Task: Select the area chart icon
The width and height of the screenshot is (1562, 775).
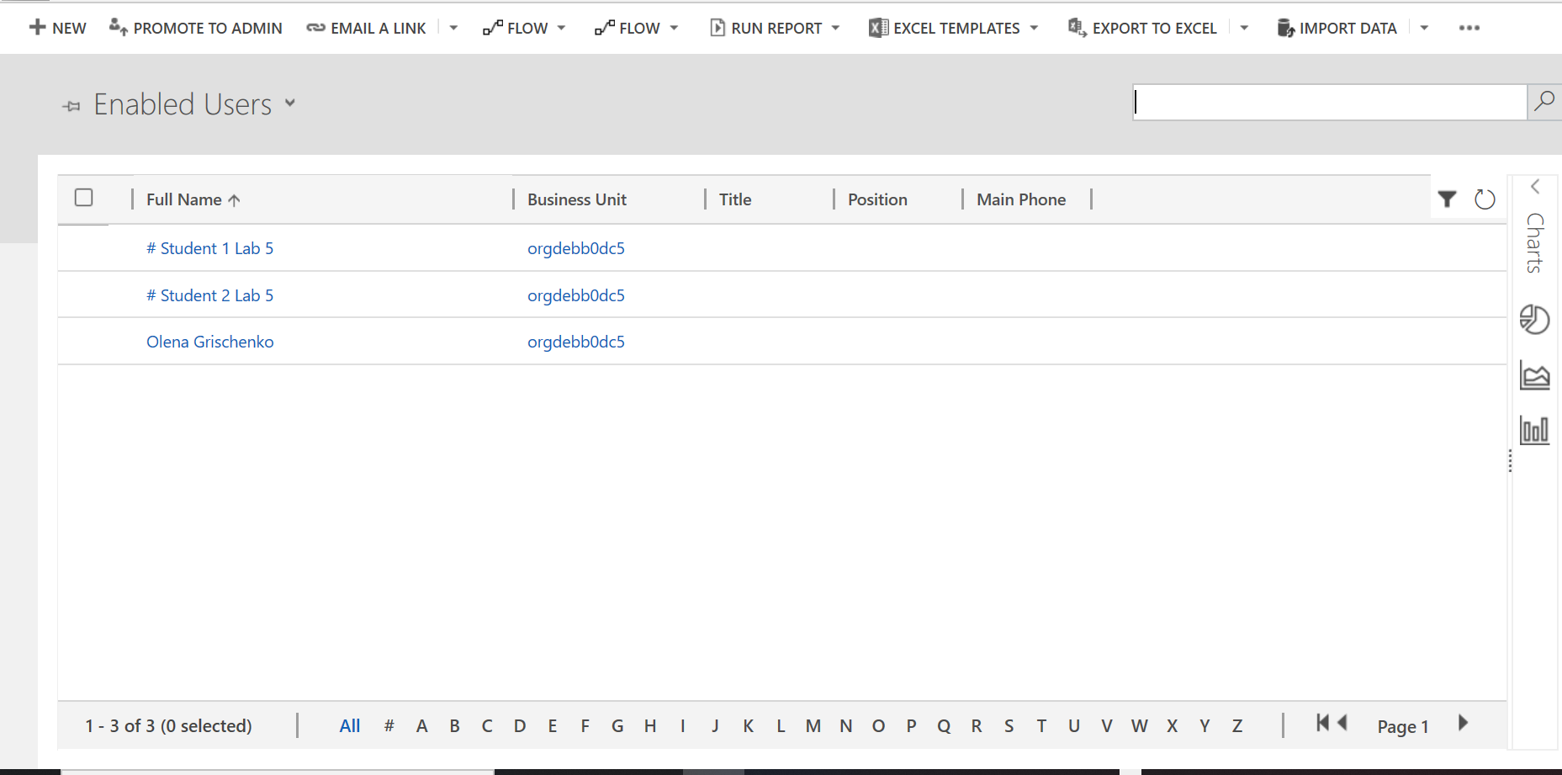Action: [1534, 375]
